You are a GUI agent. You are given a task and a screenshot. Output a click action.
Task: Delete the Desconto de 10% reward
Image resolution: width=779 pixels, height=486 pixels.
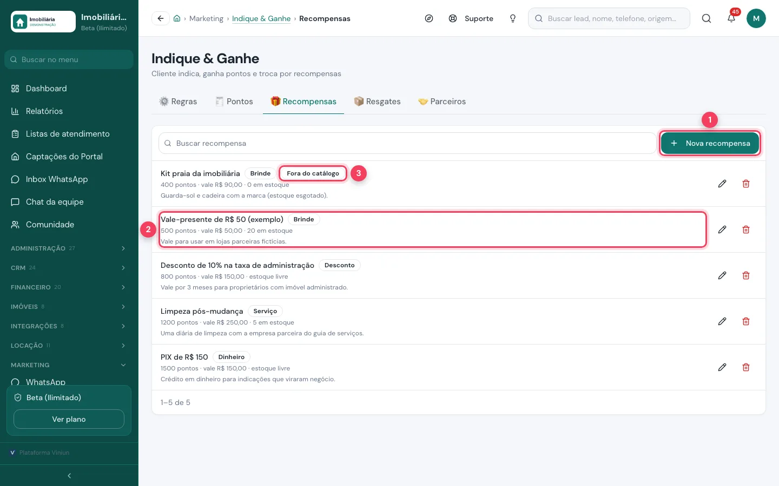[x=746, y=275]
